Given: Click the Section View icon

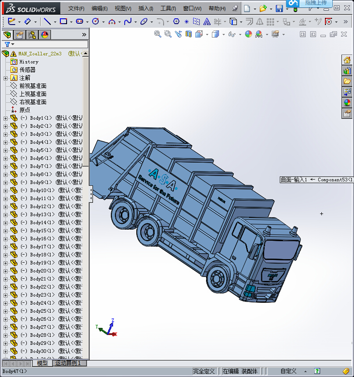Looking at the screenshot, I should tap(188, 34).
